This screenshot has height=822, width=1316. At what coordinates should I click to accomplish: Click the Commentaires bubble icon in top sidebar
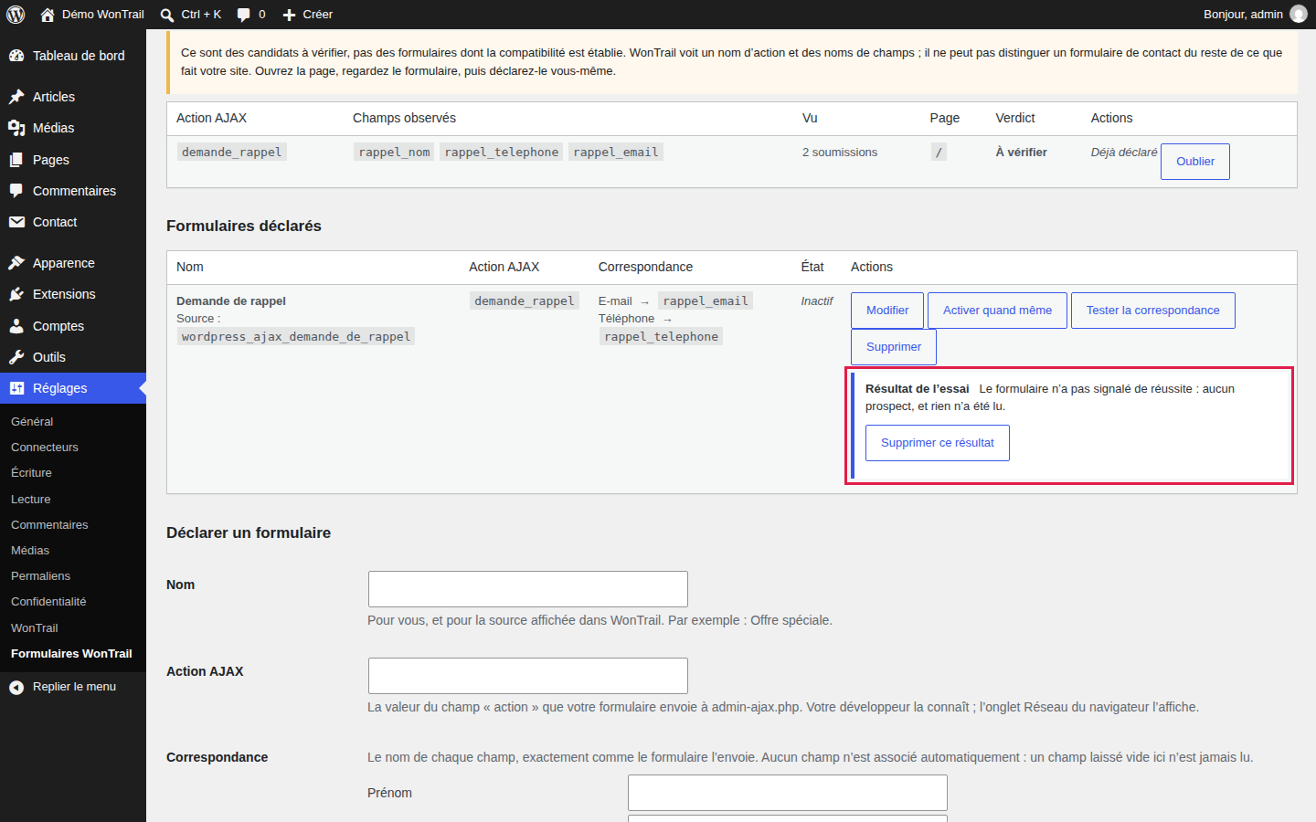point(16,191)
